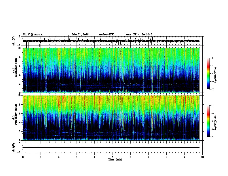Click the time axis tick label "9"
This screenshot has height=176, width=228.
(184, 157)
